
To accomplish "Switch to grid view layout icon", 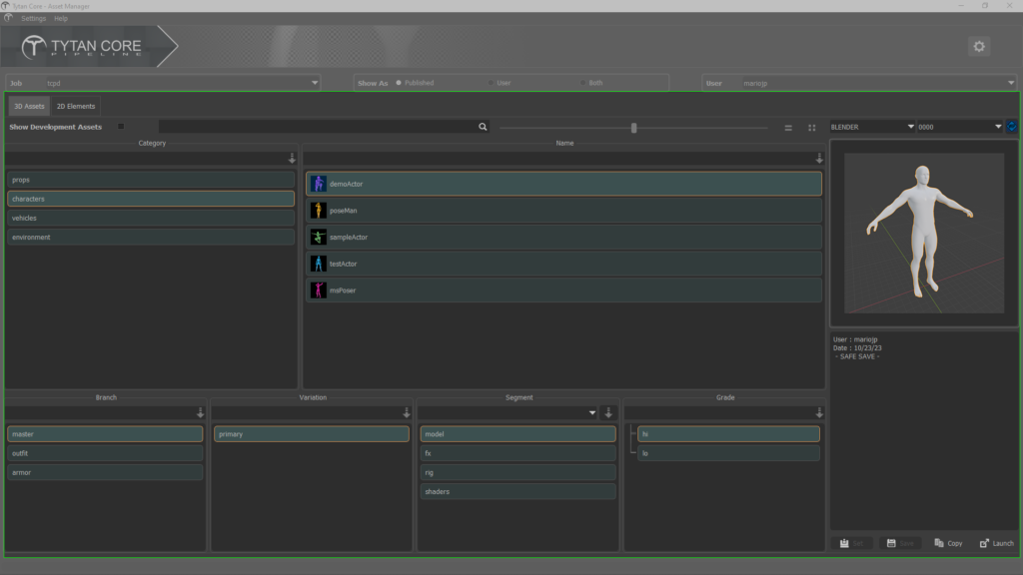I will [812, 128].
